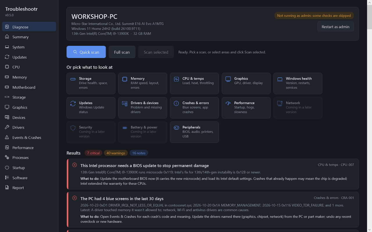The width and height of the screenshot is (372, 232).
Task: Click the Summary home icon
Action: pos(7,37)
